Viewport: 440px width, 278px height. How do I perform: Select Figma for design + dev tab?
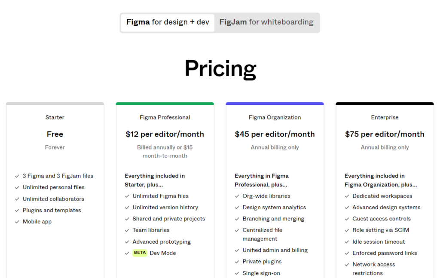[168, 22]
